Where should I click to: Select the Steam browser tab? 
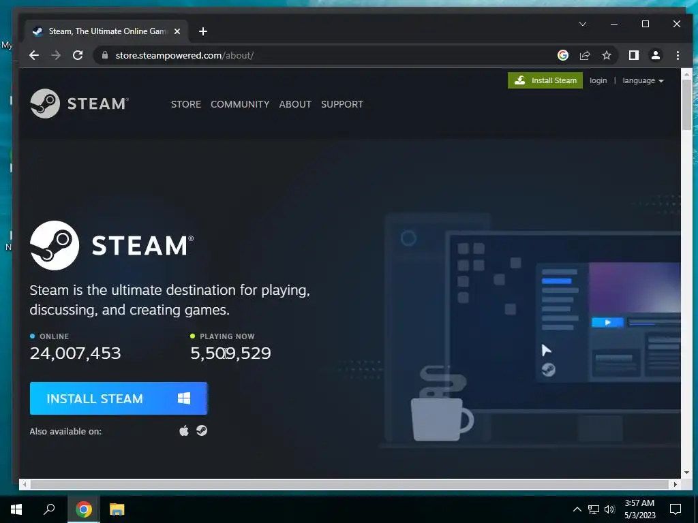click(106, 31)
